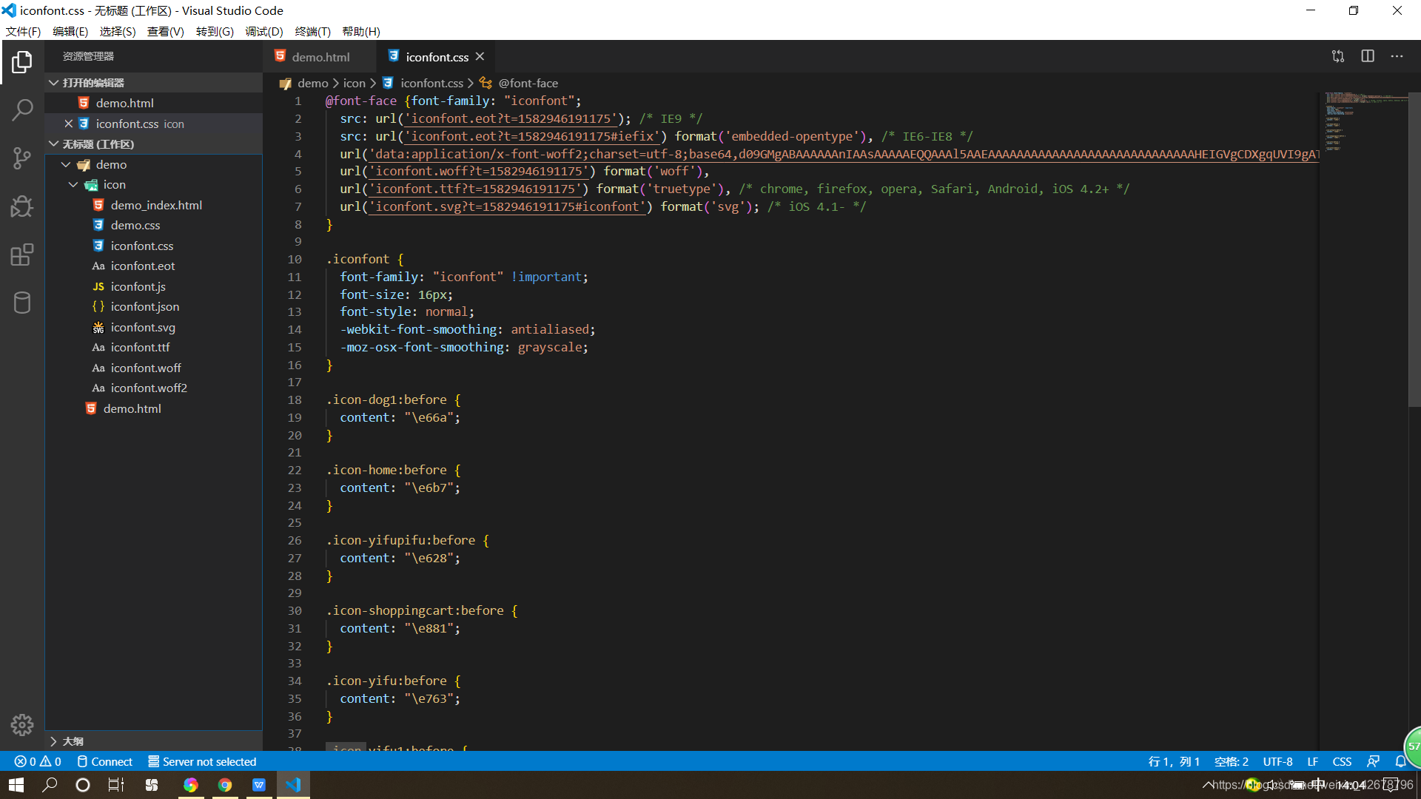Viewport: 1421px width, 799px height.
Task: Open the Source Control view
Action: pyautogui.click(x=22, y=158)
